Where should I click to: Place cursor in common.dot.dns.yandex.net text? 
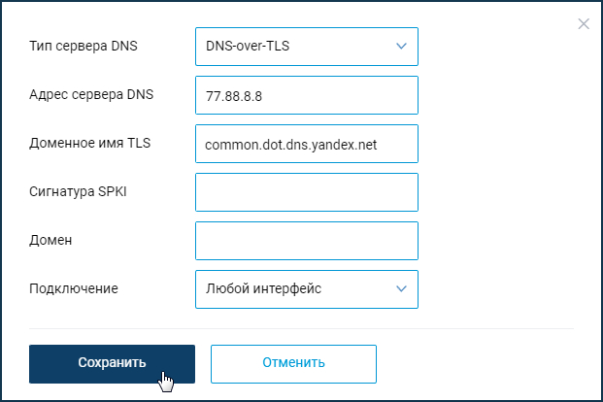[290, 145]
